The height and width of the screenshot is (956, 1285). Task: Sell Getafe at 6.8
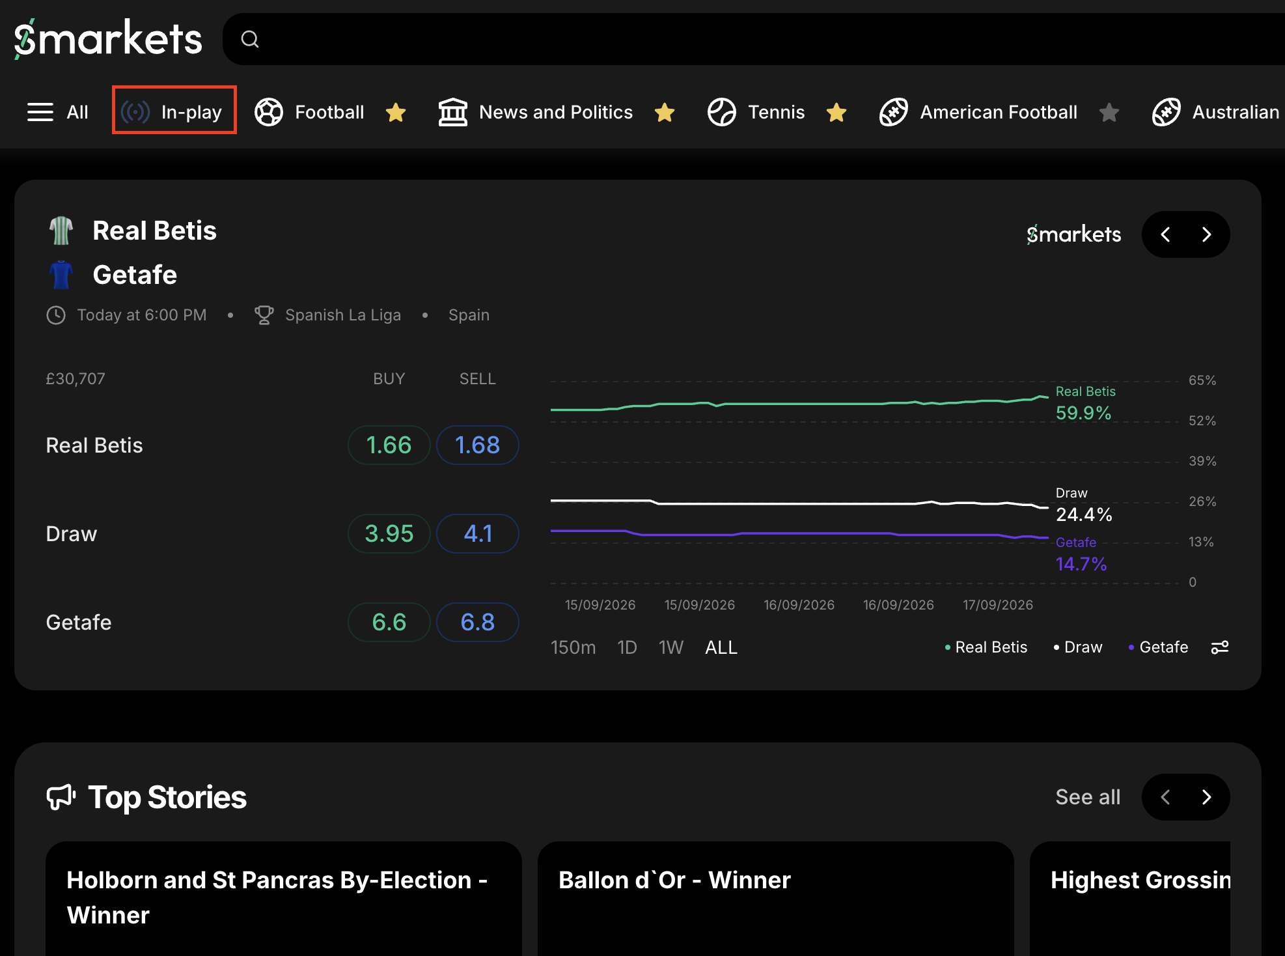tap(478, 623)
